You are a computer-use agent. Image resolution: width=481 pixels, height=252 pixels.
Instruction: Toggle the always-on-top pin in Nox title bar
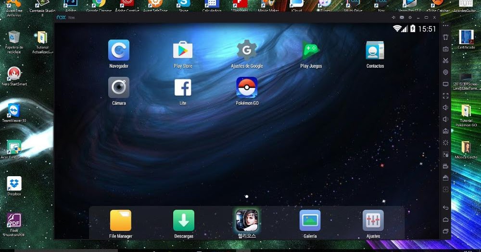coord(393,17)
